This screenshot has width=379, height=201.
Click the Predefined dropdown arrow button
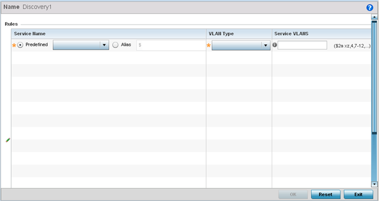tap(104, 45)
